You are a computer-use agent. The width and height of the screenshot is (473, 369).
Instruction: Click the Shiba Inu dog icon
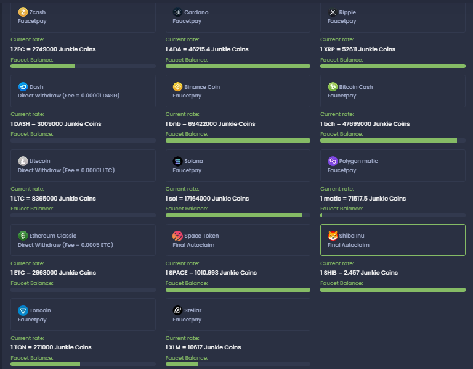pos(333,236)
